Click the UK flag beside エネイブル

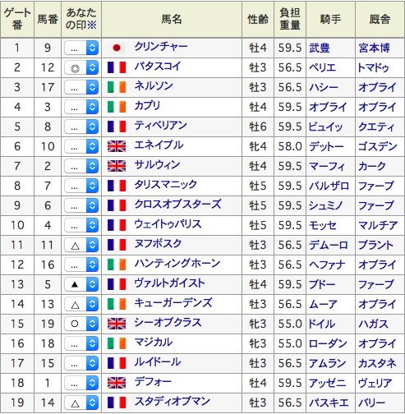click(117, 146)
